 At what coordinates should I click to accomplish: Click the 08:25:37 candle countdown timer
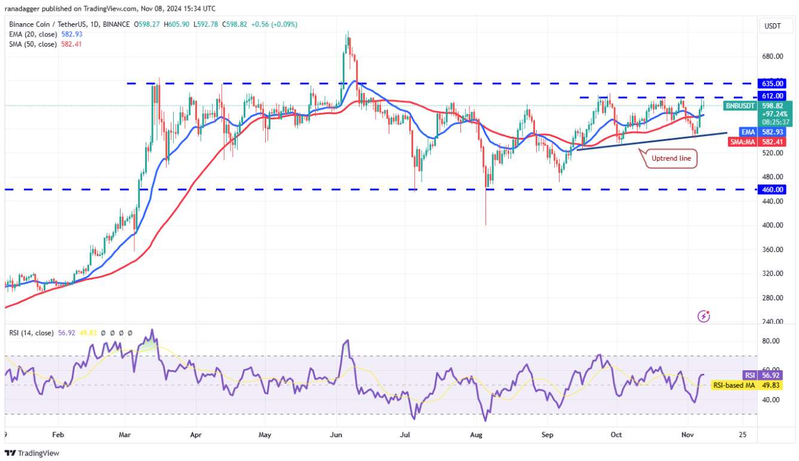pos(775,122)
